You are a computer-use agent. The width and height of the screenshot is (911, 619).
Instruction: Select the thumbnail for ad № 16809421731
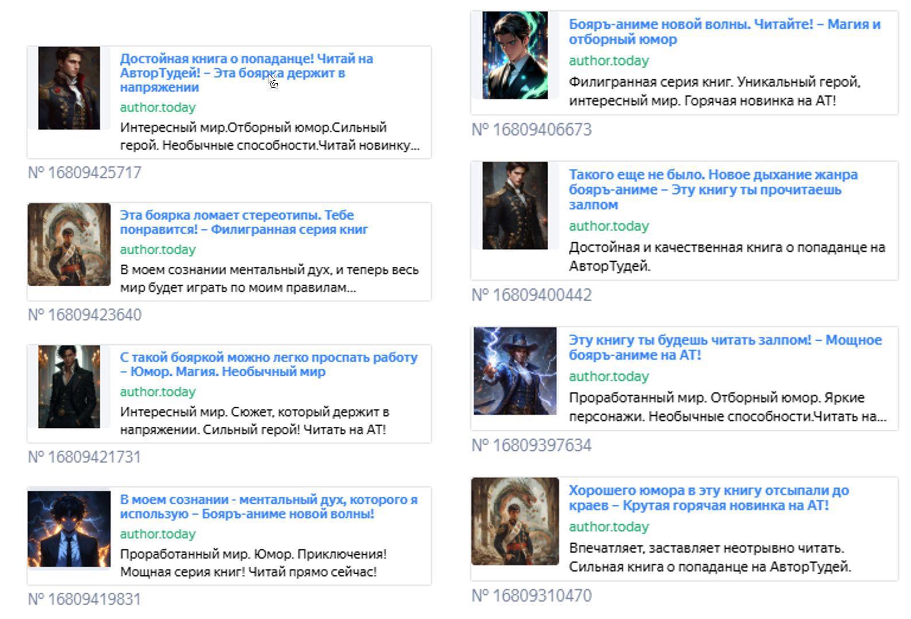[x=69, y=386]
